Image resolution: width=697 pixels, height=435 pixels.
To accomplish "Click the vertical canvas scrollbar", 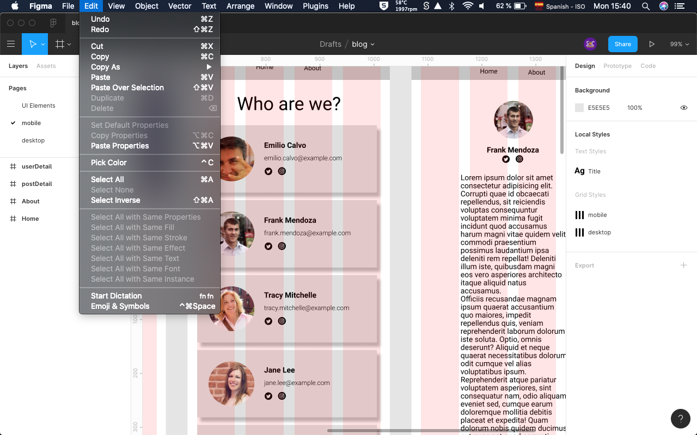I will tap(562, 110).
